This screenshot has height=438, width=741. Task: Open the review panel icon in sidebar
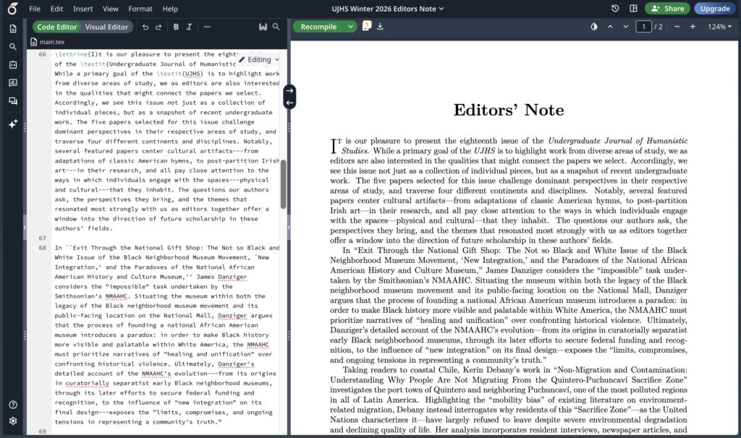(13, 82)
